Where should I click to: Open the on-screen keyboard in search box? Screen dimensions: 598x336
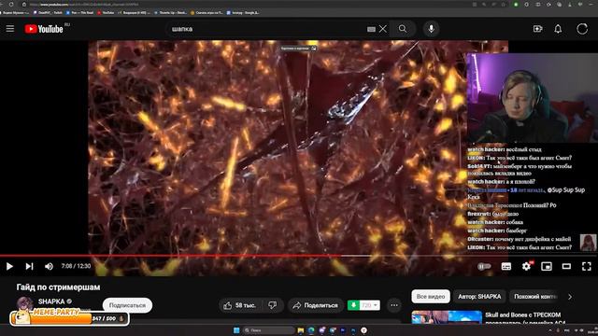(x=371, y=29)
